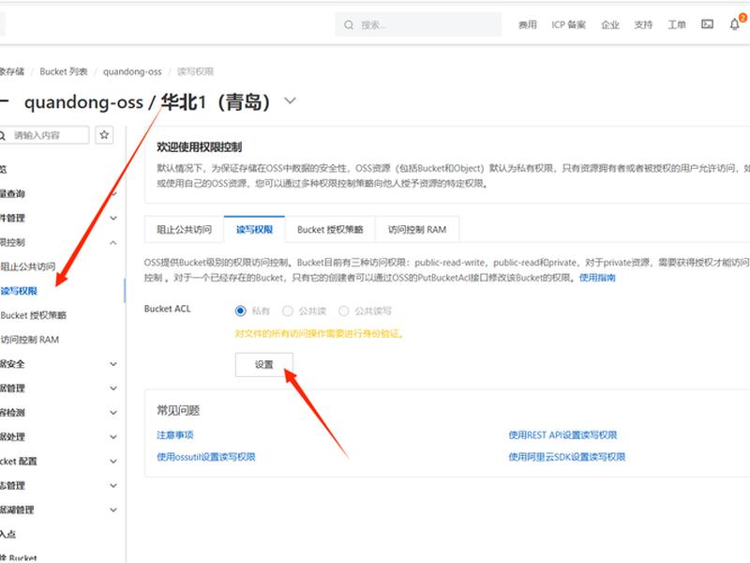This screenshot has width=750, height=563.
Task: Switch to the 访问控制 RAM tab
Action: [417, 229]
